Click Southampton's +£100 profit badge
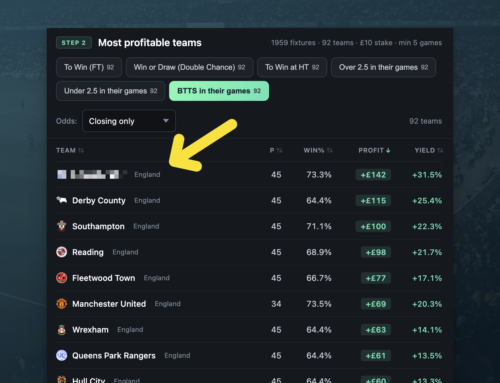 coord(373,226)
